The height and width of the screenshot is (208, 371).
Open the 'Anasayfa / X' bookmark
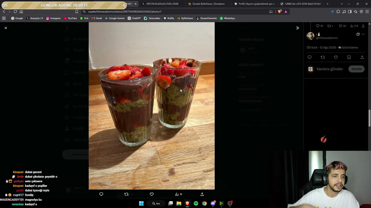(x=34, y=18)
